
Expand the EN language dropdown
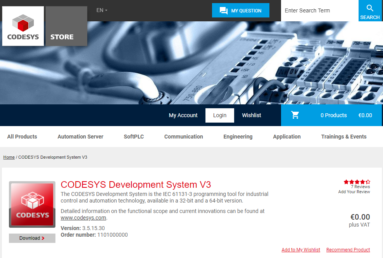tap(102, 10)
